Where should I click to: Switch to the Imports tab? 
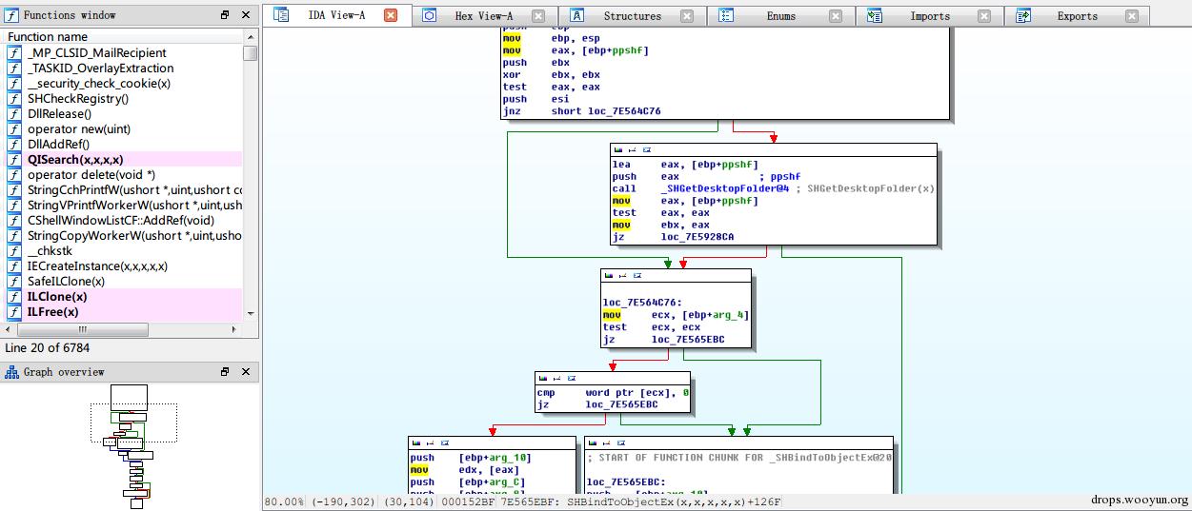click(930, 16)
